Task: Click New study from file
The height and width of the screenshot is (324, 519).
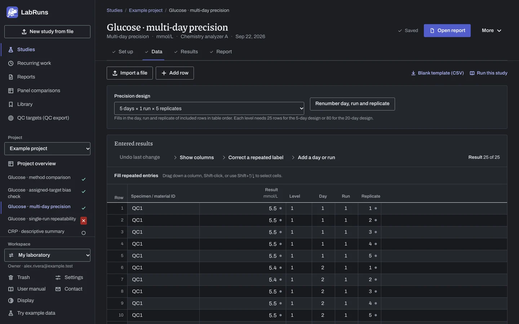Action: (x=47, y=32)
